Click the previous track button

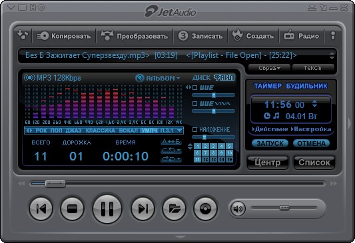pyautogui.click(x=41, y=208)
